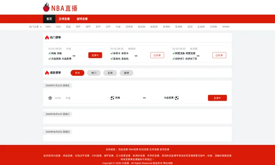Select 德甲 in the league bar
Viewport: 275px width, 165px height.
tap(88, 27)
